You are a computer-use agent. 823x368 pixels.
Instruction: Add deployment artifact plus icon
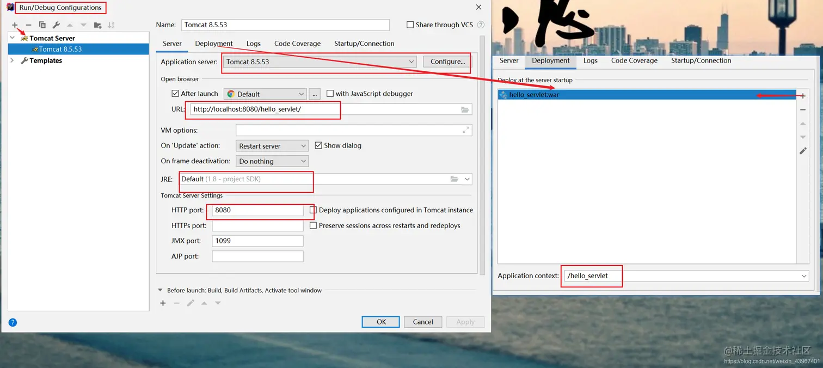[x=803, y=96]
